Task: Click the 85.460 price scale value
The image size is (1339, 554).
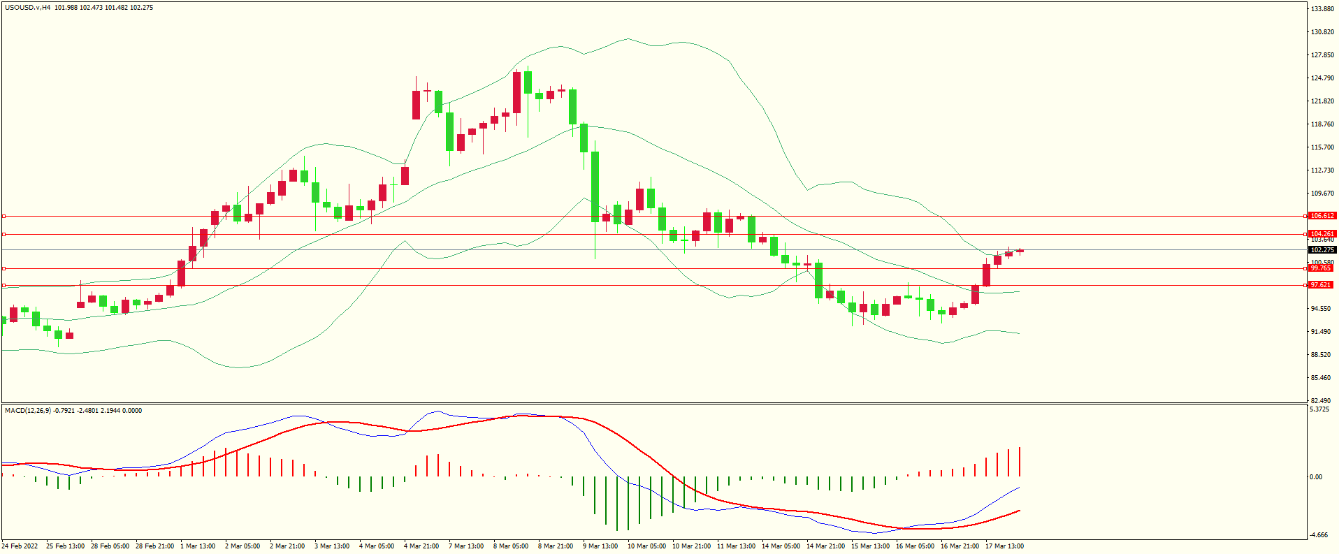Action: coord(1320,378)
